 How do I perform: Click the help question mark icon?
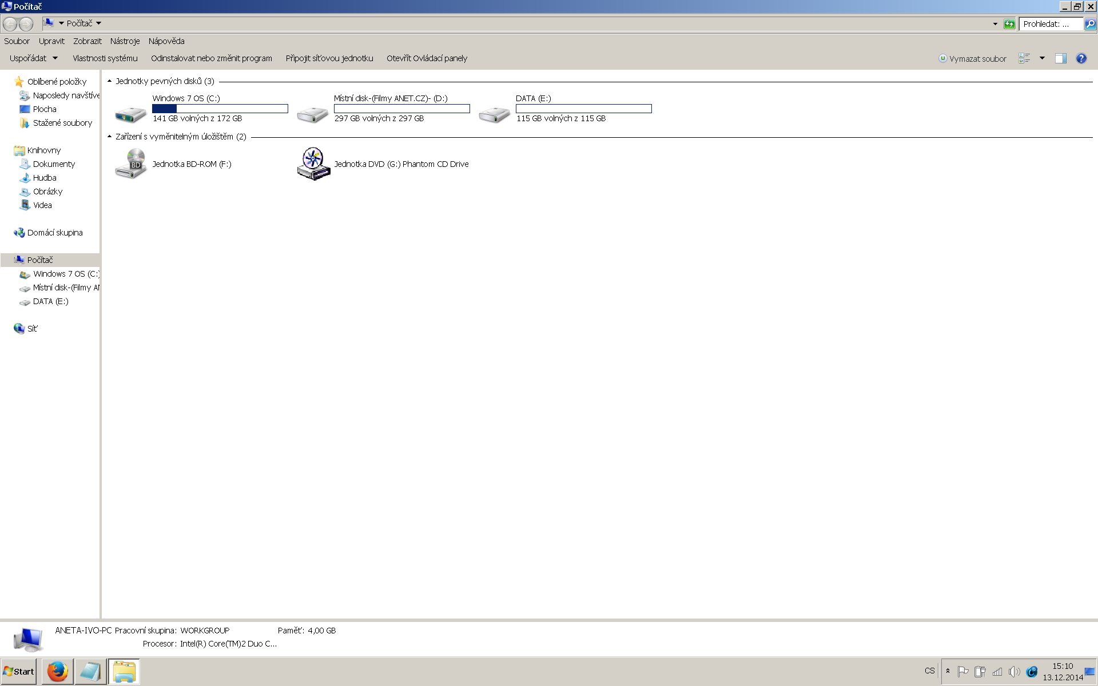coord(1081,58)
